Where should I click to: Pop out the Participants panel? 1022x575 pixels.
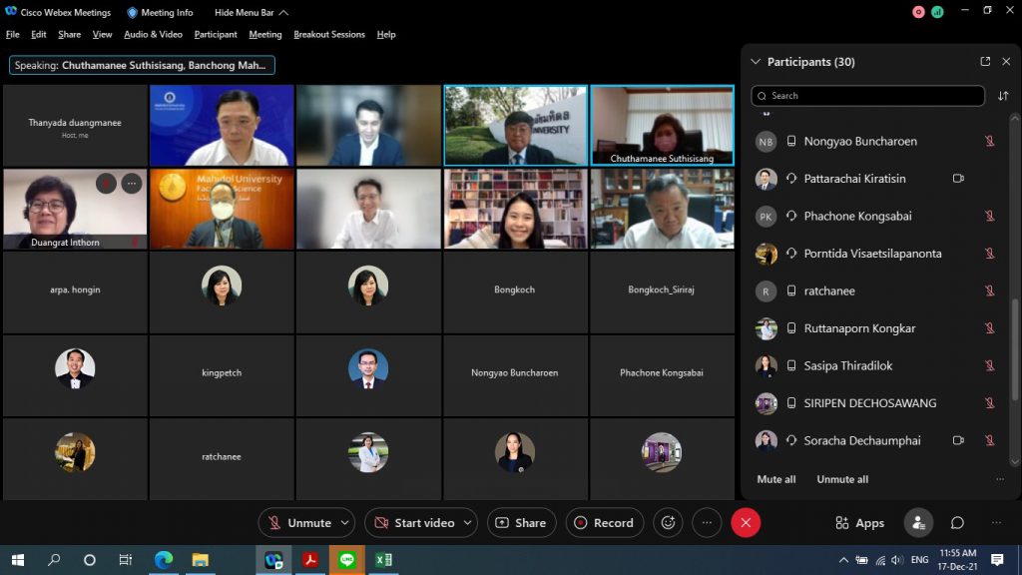tap(985, 62)
